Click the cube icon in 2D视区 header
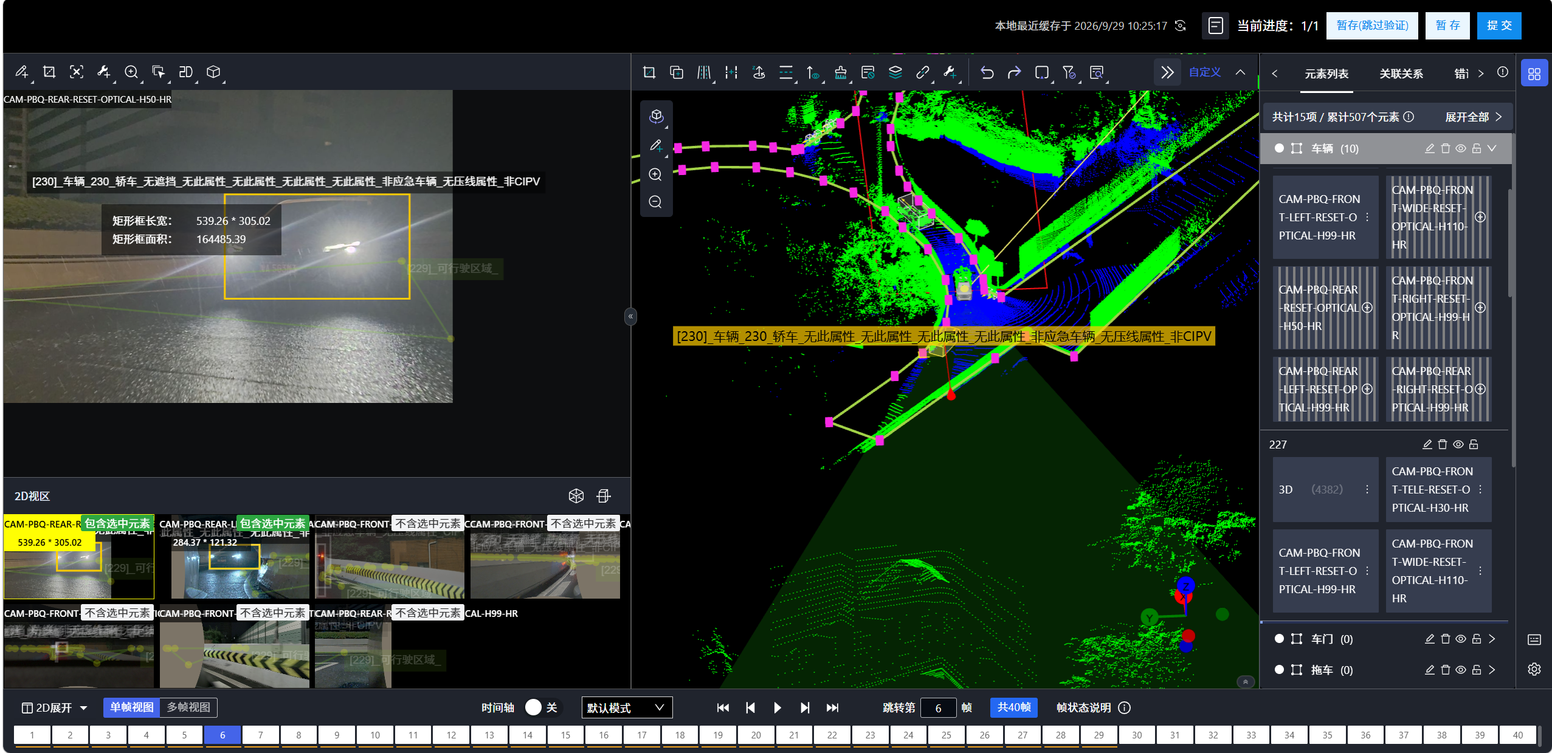The width and height of the screenshot is (1552, 753). (x=576, y=497)
